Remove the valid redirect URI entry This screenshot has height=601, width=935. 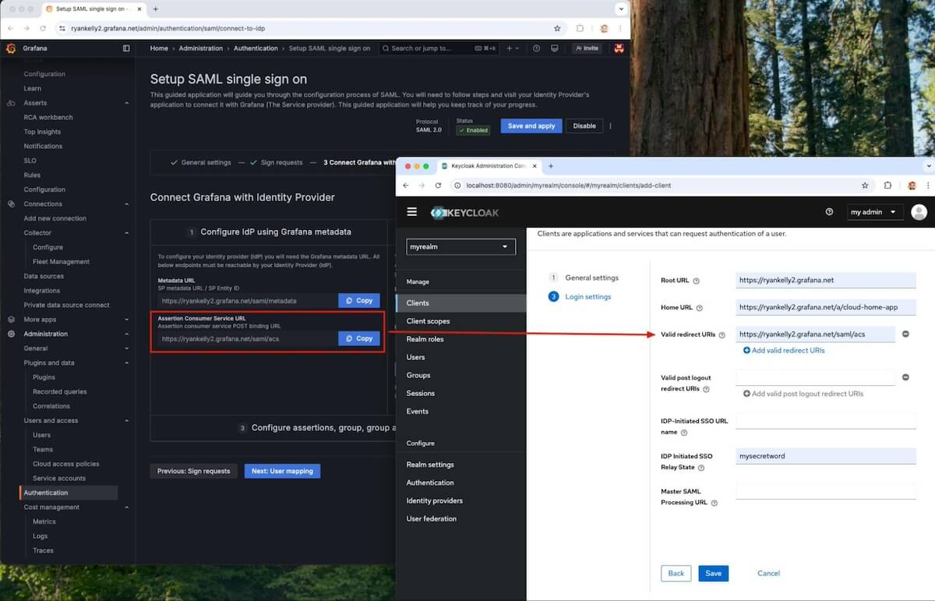[x=905, y=334]
